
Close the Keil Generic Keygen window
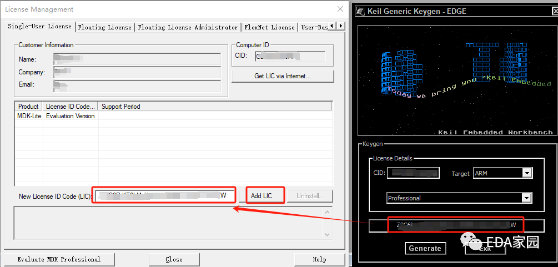tap(555, 12)
